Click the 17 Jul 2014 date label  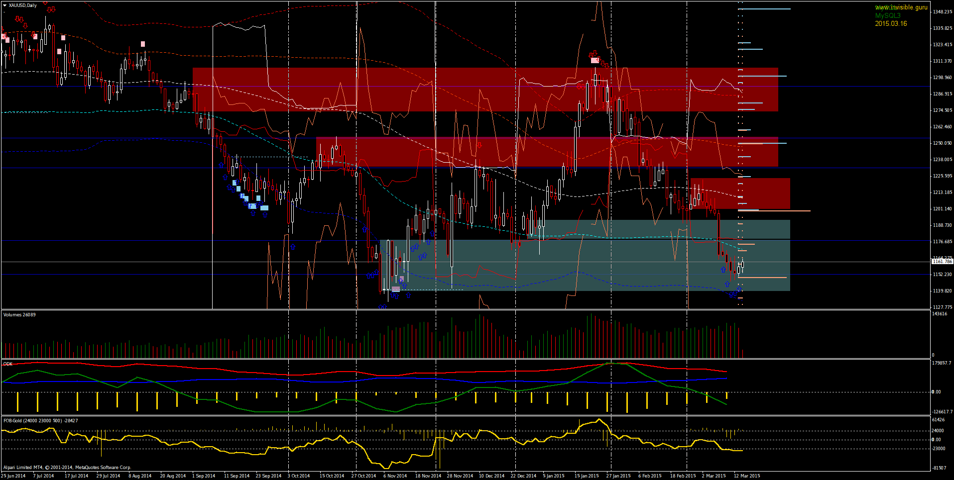[76, 476]
